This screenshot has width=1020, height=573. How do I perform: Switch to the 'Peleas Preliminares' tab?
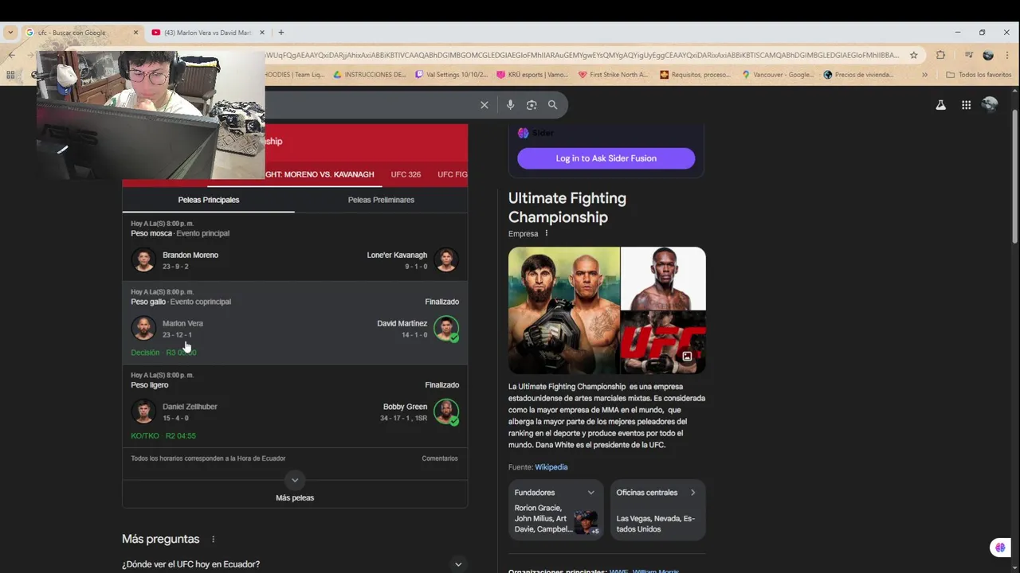381,200
